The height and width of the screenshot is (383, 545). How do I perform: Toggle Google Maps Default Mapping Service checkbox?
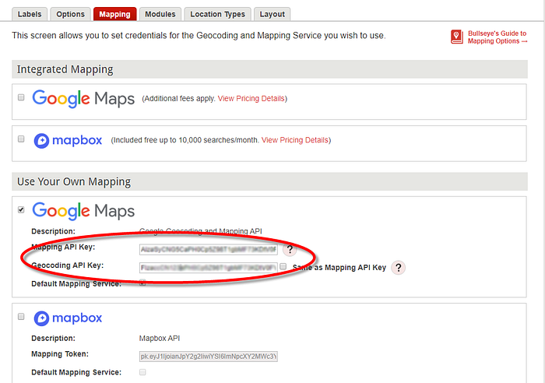click(142, 283)
